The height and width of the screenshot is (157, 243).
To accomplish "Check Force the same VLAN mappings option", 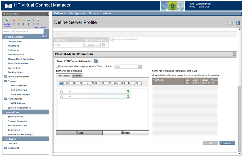I will pos(57,66).
